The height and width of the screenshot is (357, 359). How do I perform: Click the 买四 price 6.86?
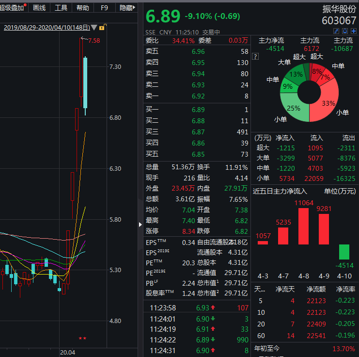198,143
